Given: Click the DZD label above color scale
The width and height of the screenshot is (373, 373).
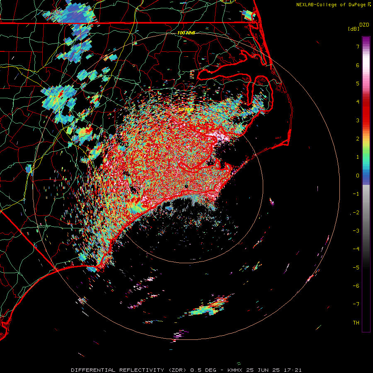Looking at the screenshot, I should click(x=364, y=25).
